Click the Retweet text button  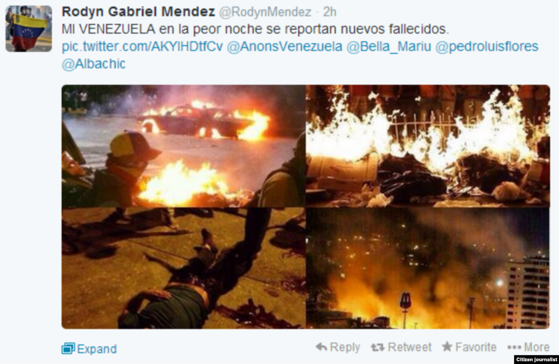point(409,347)
